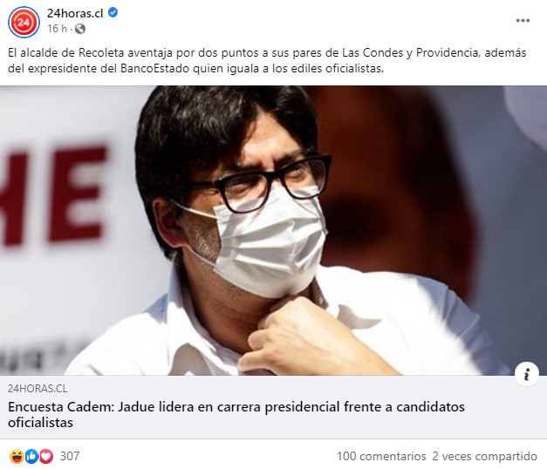Image resolution: width=547 pixels, height=469 pixels.
Task: Click the post caption about alcalde de Recoleta
Action: (267, 60)
